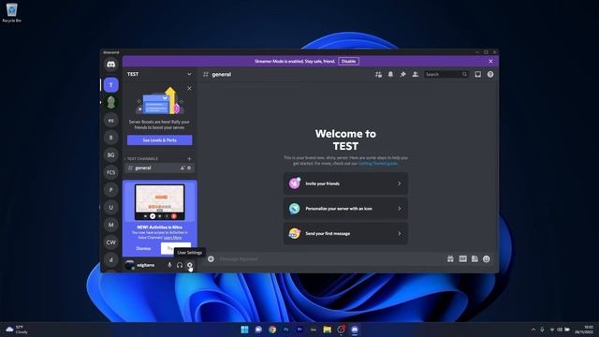Open File Explorer from the taskbar

[x=327, y=330]
